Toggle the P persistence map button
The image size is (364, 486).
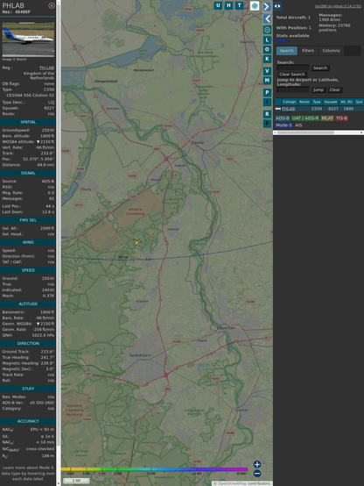267,93
